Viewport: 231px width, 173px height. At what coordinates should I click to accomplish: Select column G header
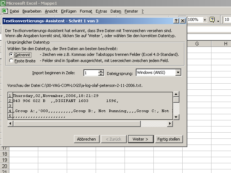[x=197, y=44]
